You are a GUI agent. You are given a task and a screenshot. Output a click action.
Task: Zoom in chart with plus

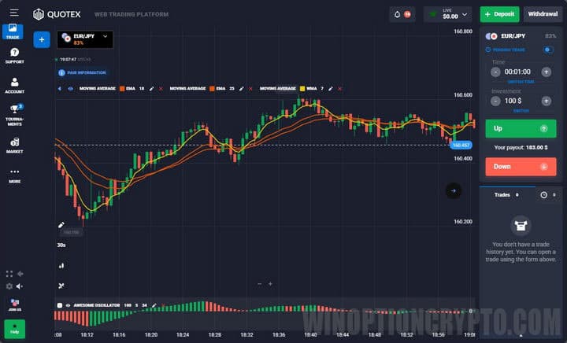[x=270, y=284]
